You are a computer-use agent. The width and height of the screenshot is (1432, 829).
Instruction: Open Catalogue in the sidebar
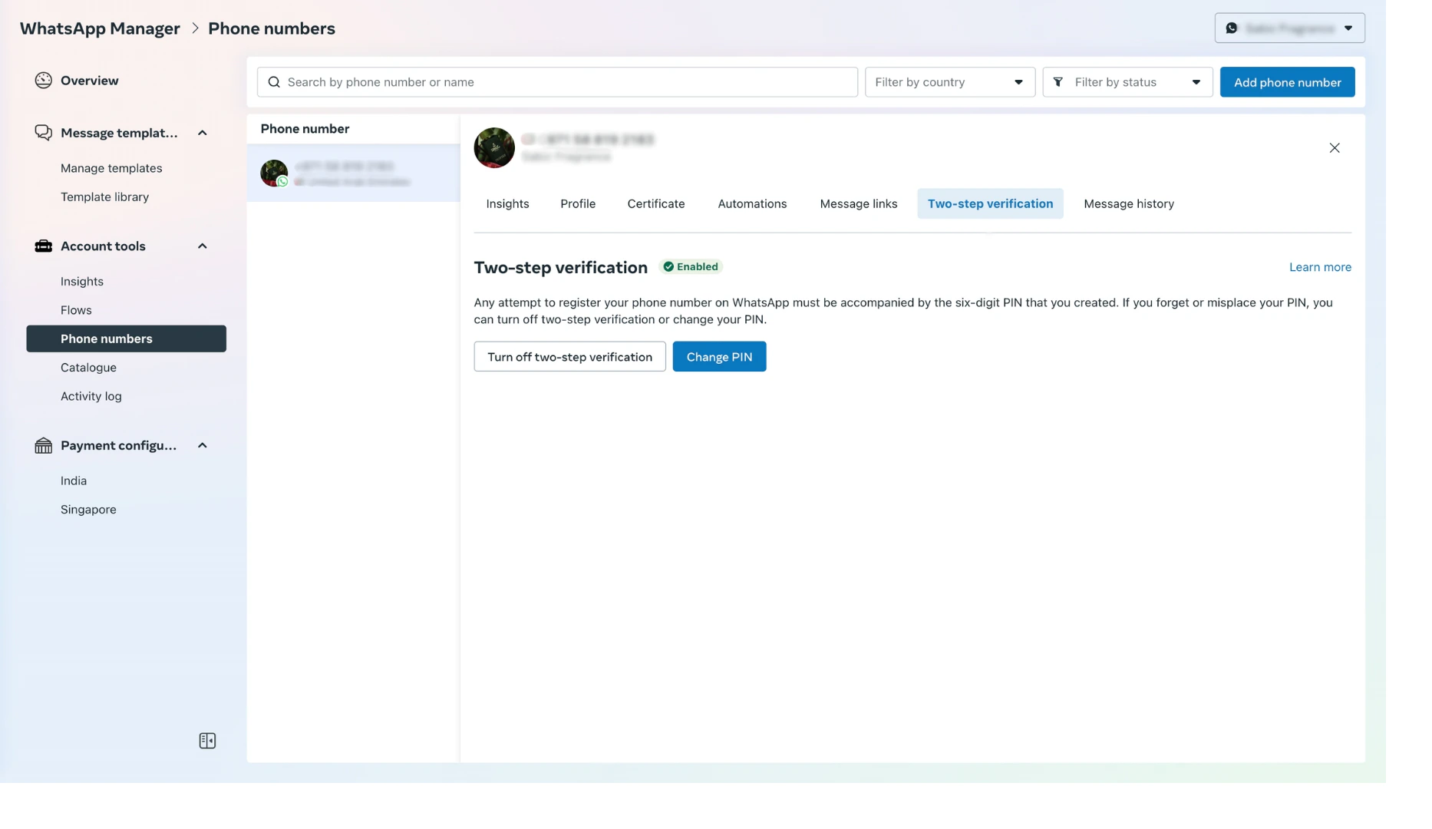click(x=88, y=368)
